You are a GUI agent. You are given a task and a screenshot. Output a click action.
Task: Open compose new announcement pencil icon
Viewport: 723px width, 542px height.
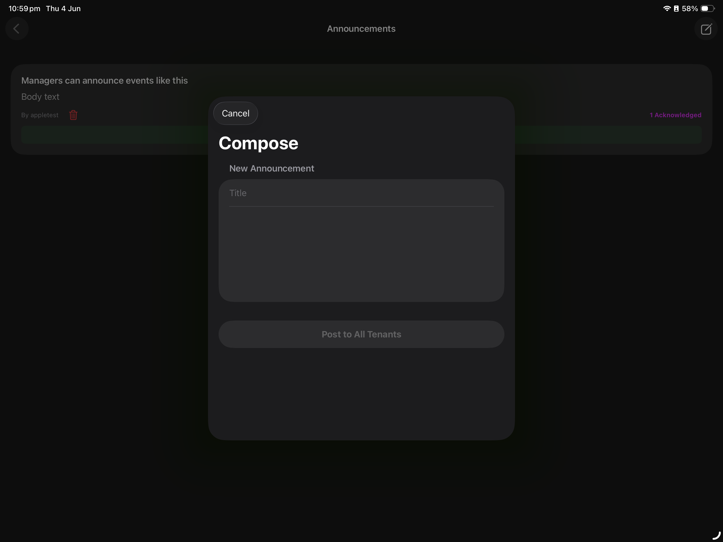[706, 29]
